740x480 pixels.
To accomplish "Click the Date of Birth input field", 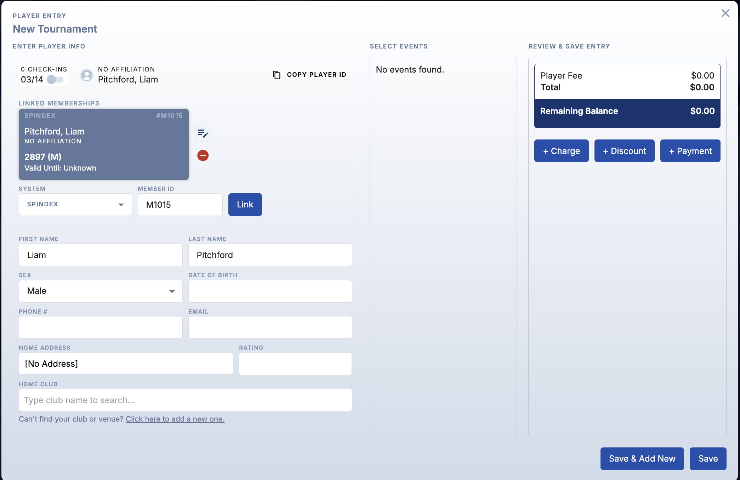I will click(270, 291).
